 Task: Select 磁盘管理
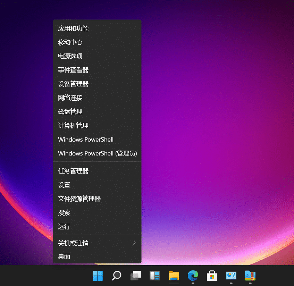pos(97,111)
